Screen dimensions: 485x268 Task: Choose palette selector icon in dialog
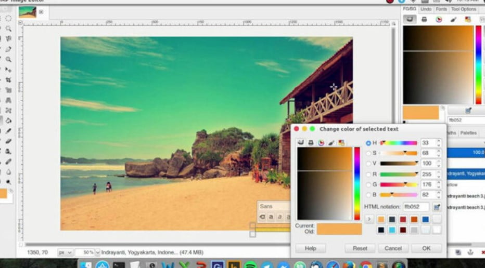(341, 143)
